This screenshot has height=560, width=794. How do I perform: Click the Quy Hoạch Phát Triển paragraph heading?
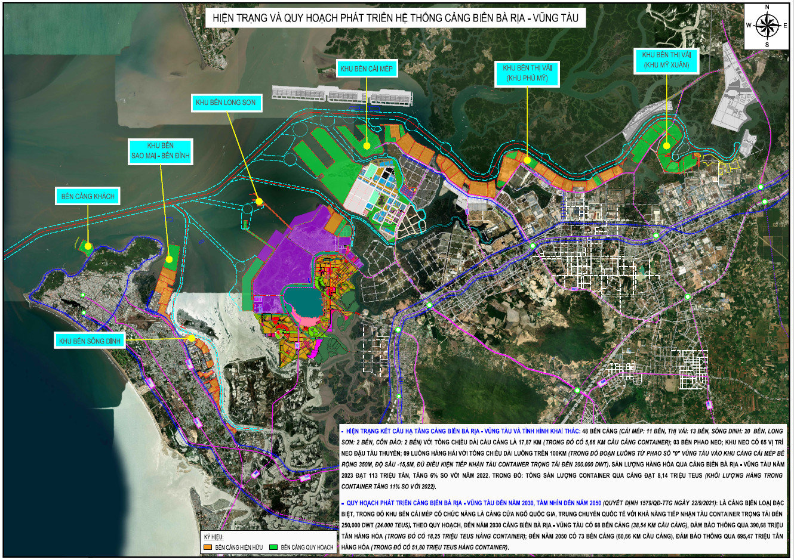coord(472,503)
